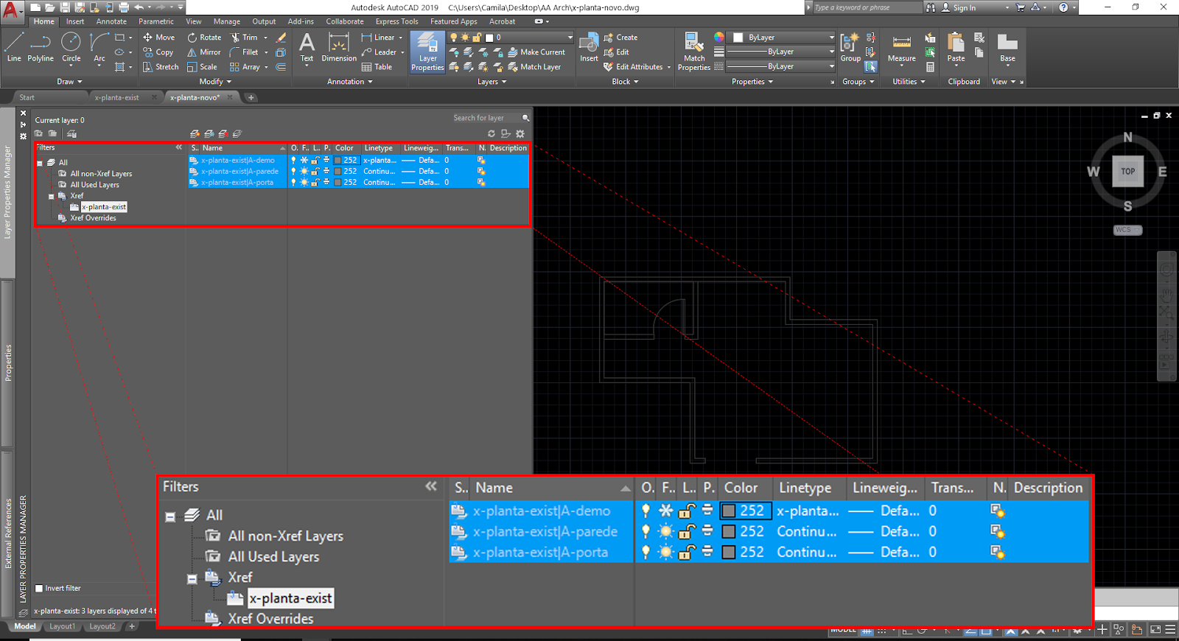Screen dimensions: 1179x641
Task: Open the Linear dimension dropdown arrow
Action: pos(401,38)
